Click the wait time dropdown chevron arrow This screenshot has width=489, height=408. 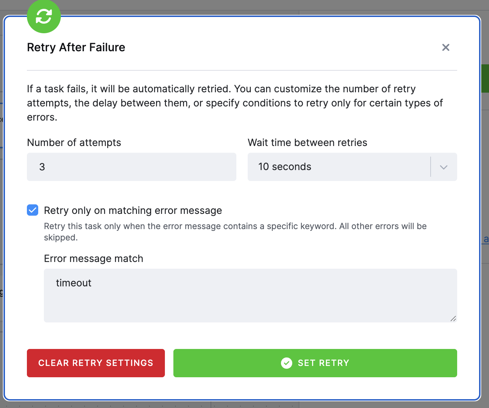pyautogui.click(x=444, y=167)
